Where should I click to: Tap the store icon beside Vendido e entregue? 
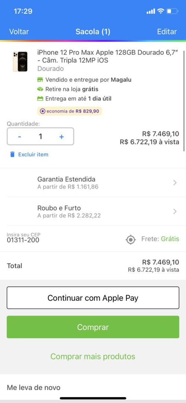(40, 80)
